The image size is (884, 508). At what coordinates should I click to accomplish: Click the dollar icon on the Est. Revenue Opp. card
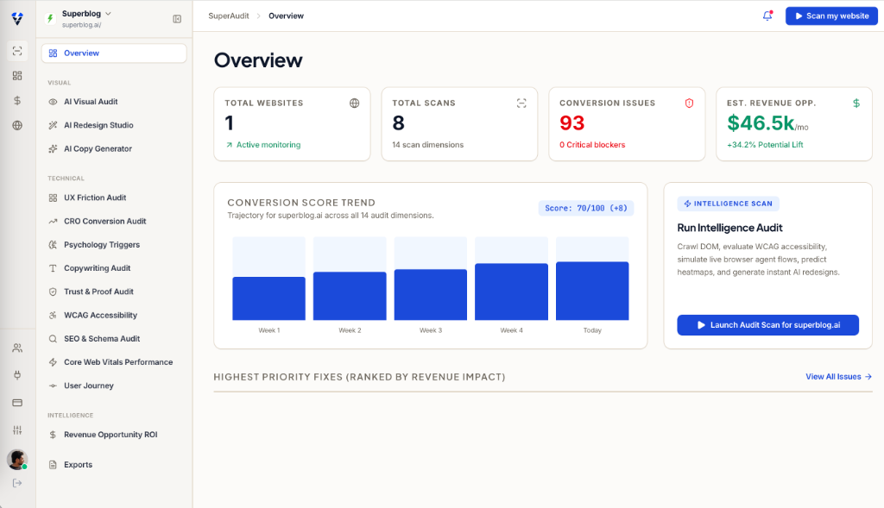856,103
